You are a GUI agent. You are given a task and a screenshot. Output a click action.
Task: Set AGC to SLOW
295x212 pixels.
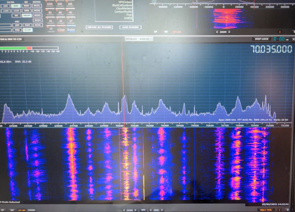tap(28, 30)
